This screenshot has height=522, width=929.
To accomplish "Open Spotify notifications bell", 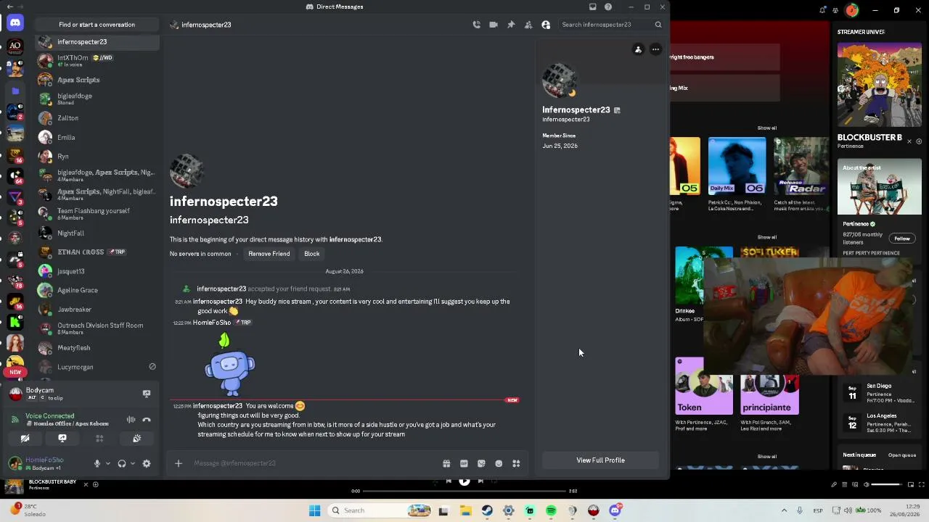I will 822,10.
